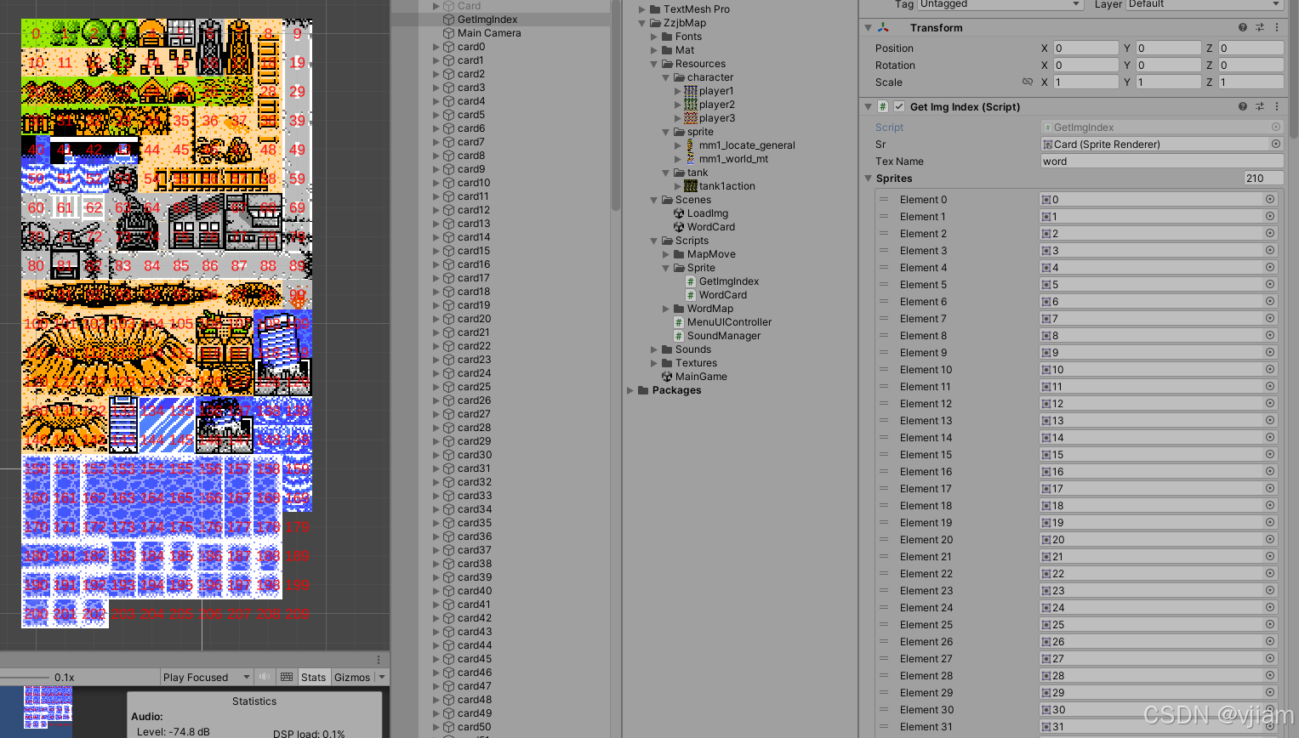Click the Scale Z field
Viewport: 1299px width, 738px height.
[x=1251, y=82]
